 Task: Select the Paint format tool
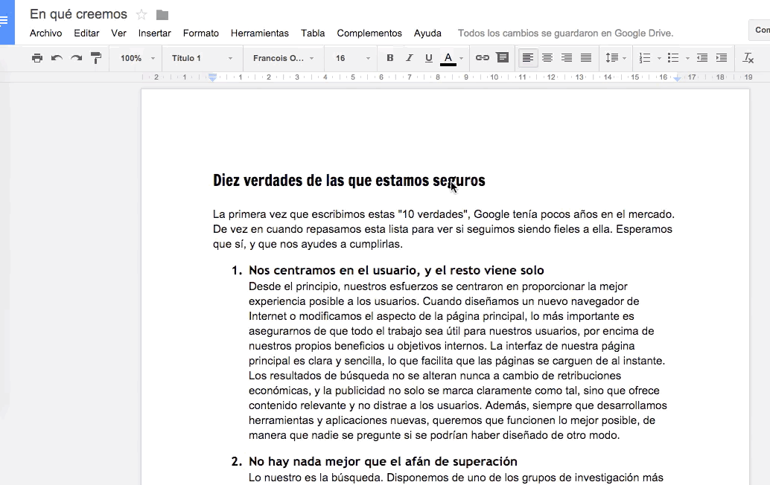pyautogui.click(x=96, y=58)
